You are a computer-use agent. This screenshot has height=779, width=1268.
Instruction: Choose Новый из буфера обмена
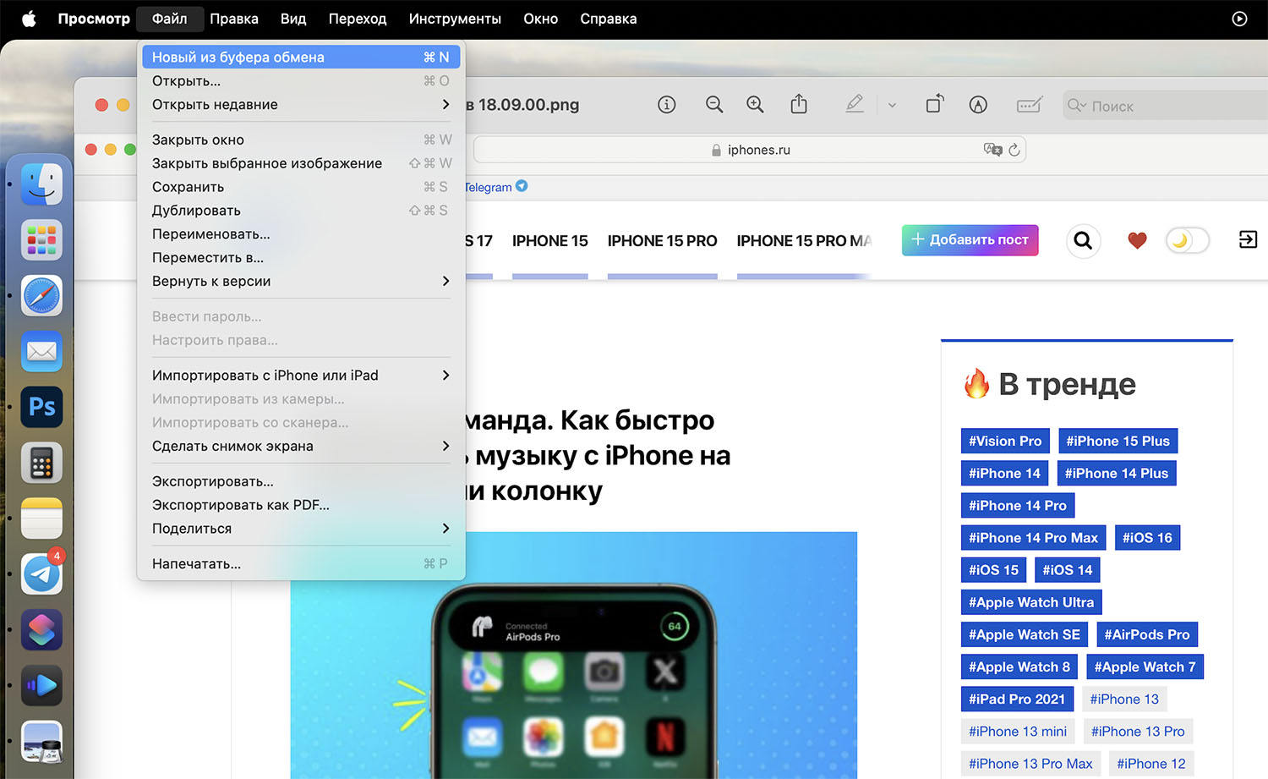301,58
